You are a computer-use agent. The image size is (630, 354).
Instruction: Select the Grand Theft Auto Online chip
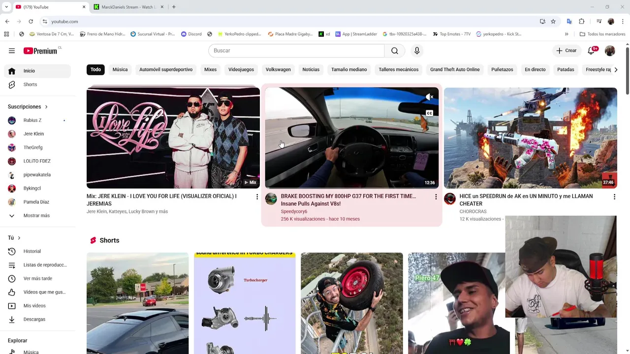[x=455, y=69]
